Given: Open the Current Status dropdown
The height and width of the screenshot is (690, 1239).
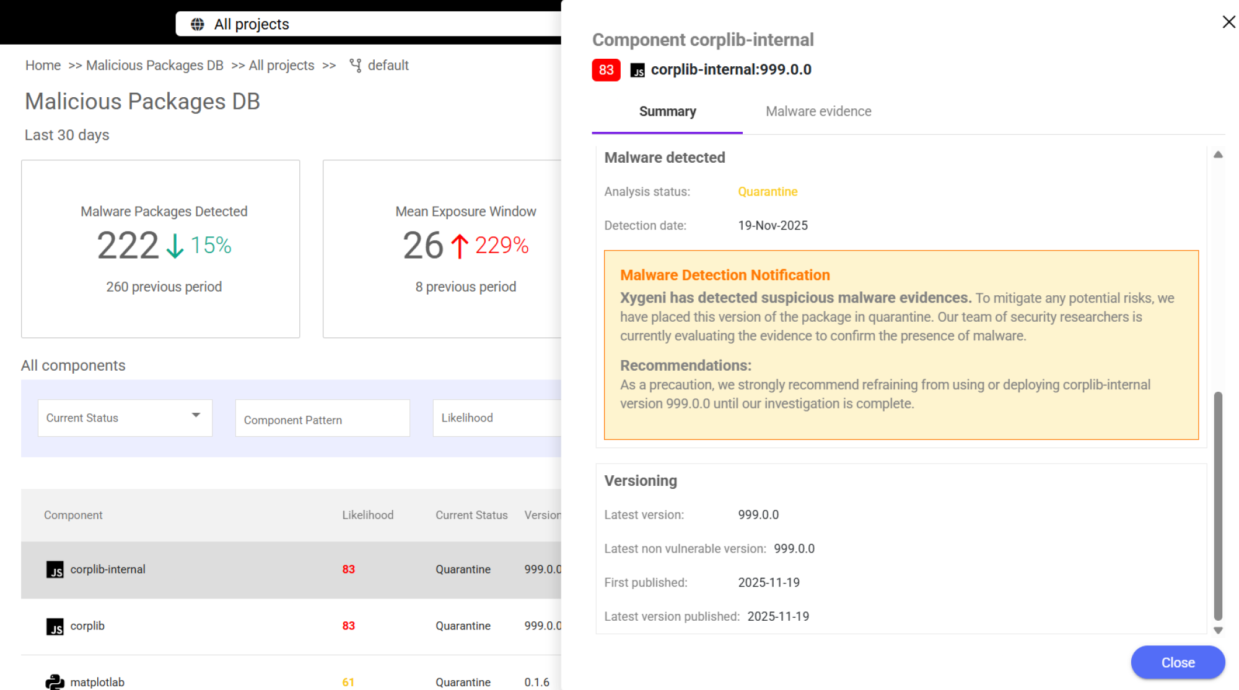Looking at the screenshot, I should [125, 418].
